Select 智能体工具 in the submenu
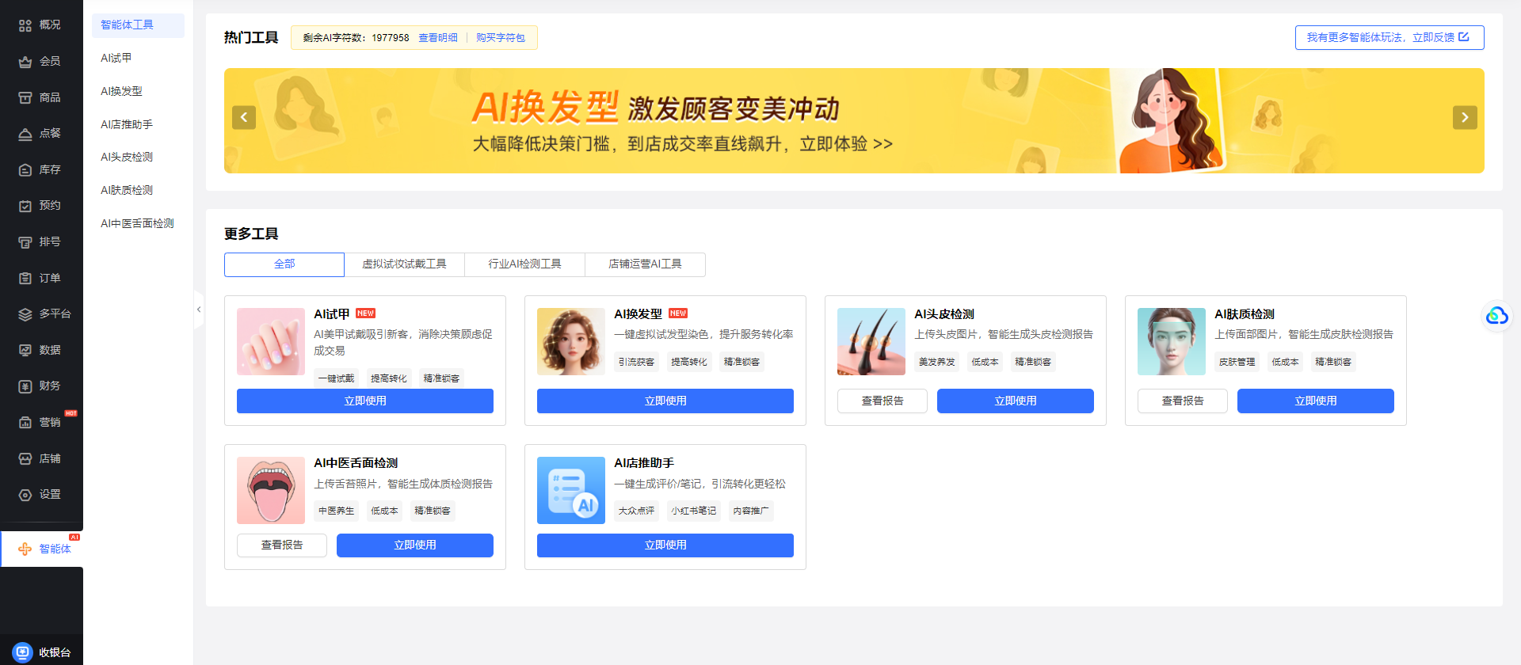Screen dimensions: 1521x665 (138, 25)
